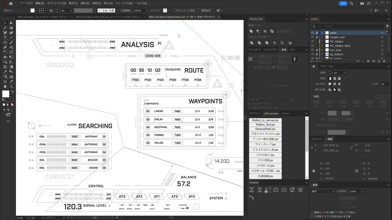This screenshot has width=392, height=220.
Task: Switch to the JSX Launcher tab
Action: [x=271, y=114]
